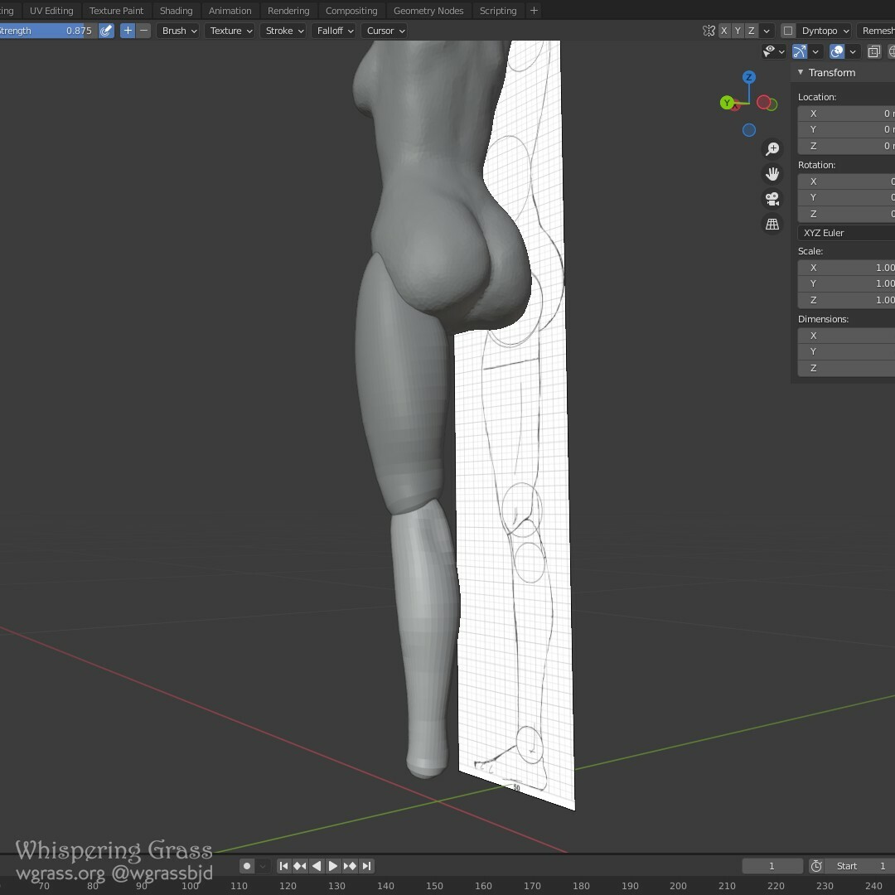
Task: Toggle the viewport gizmos button
Action: click(x=800, y=51)
